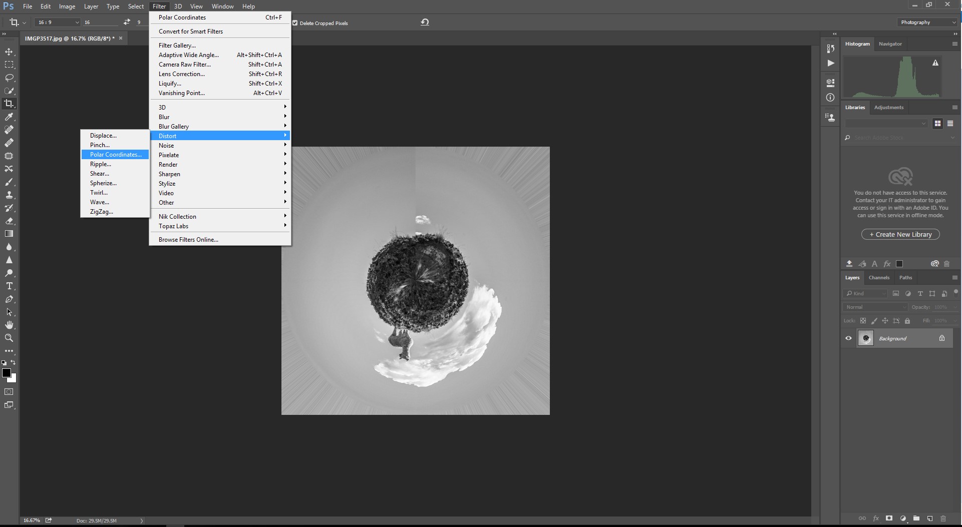Select the Horizontal Type tool
The height and width of the screenshot is (527, 962).
pos(9,286)
